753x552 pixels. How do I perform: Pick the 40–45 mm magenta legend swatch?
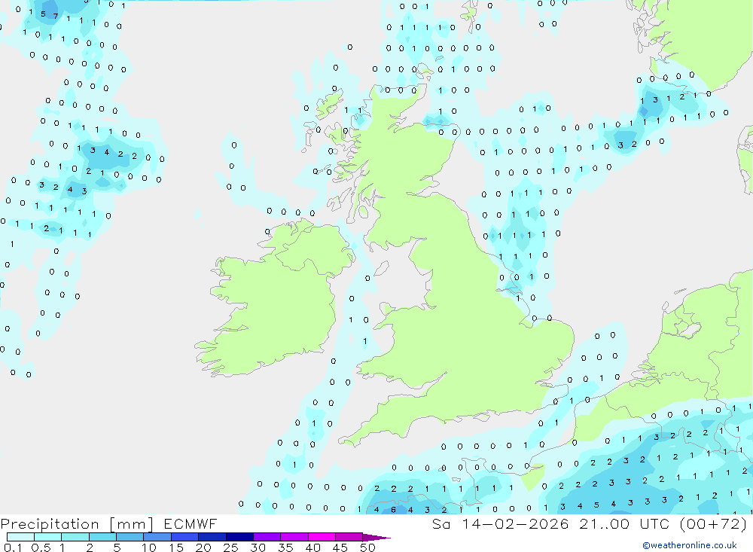click(x=322, y=537)
